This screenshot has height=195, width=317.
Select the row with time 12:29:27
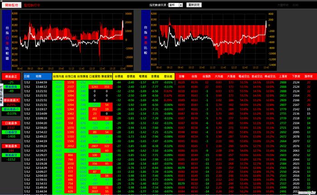(x=170, y=155)
